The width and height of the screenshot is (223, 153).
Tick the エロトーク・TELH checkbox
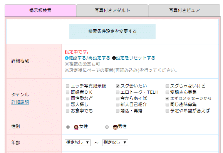coord(117,92)
